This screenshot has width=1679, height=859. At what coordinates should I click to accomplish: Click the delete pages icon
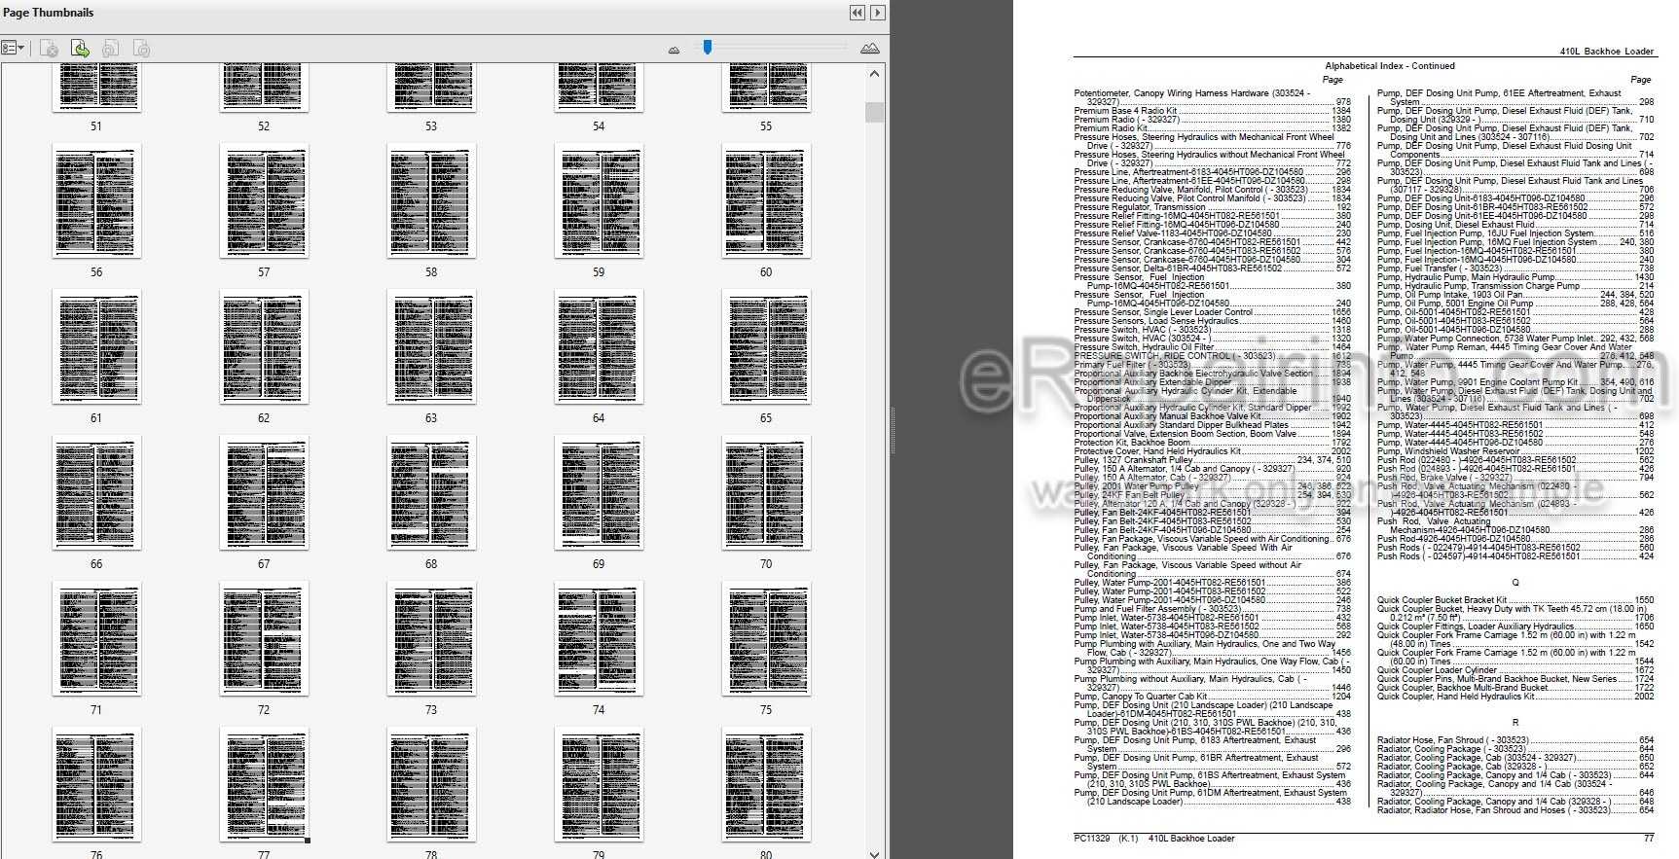(49, 48)
